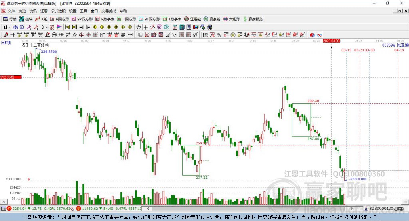Select the red pencil drawing tool

tap(6, 35)
